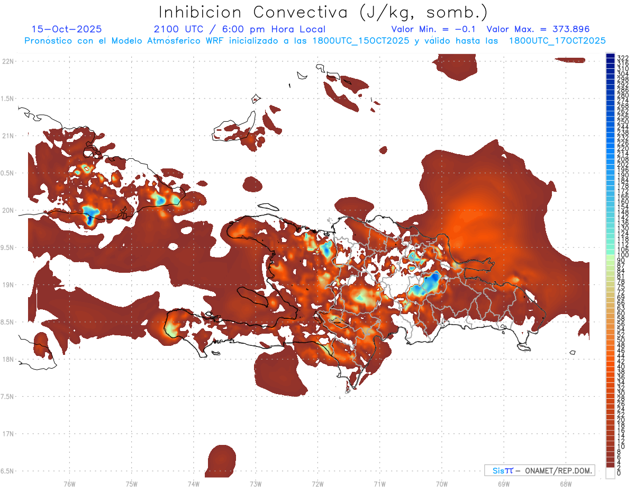The image size is (635, 491).
Task: Click the 72W longitude label
Action: tap(317, 484)
